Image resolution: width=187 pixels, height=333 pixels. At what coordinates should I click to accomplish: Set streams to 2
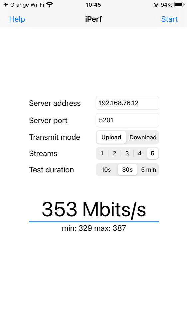(114, 153)
